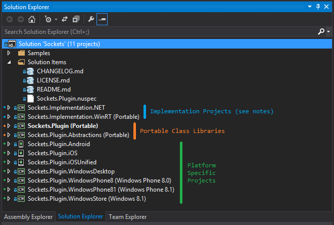
Task: Select Sockets.Plugin.Android project name
Action: [59, 144]
